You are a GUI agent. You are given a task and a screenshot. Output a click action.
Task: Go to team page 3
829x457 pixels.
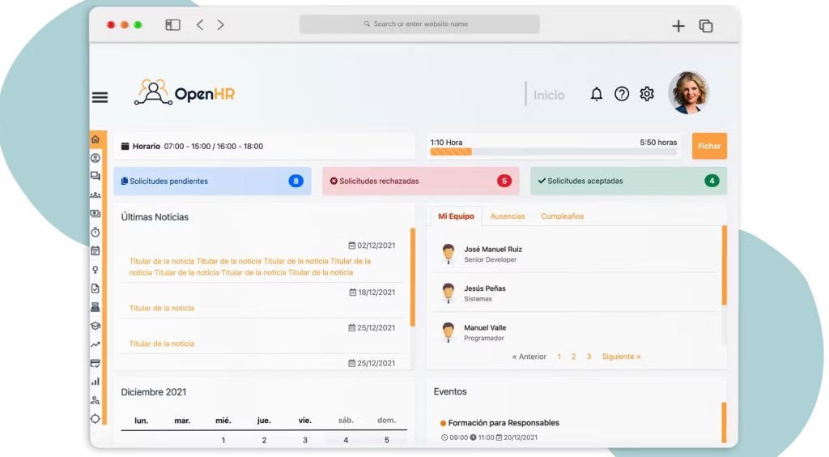coord(589,357)
